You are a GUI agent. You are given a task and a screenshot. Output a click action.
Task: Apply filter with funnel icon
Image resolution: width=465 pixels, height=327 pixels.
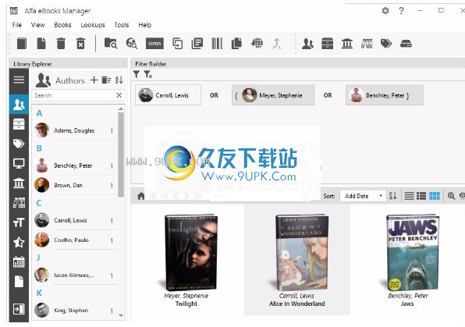(136, 74)
